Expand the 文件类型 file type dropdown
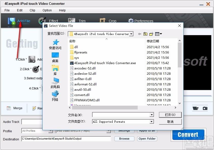 [151, 122]
